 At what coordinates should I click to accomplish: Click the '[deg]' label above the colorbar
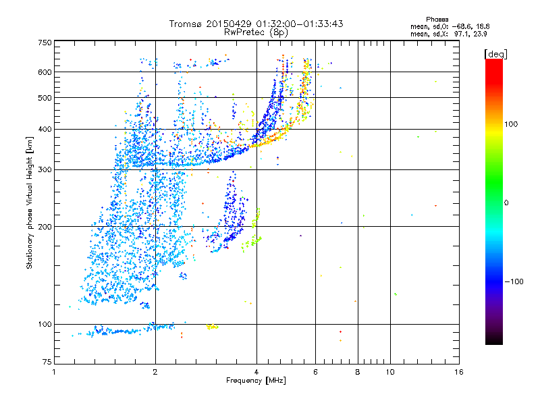(495, 54)
